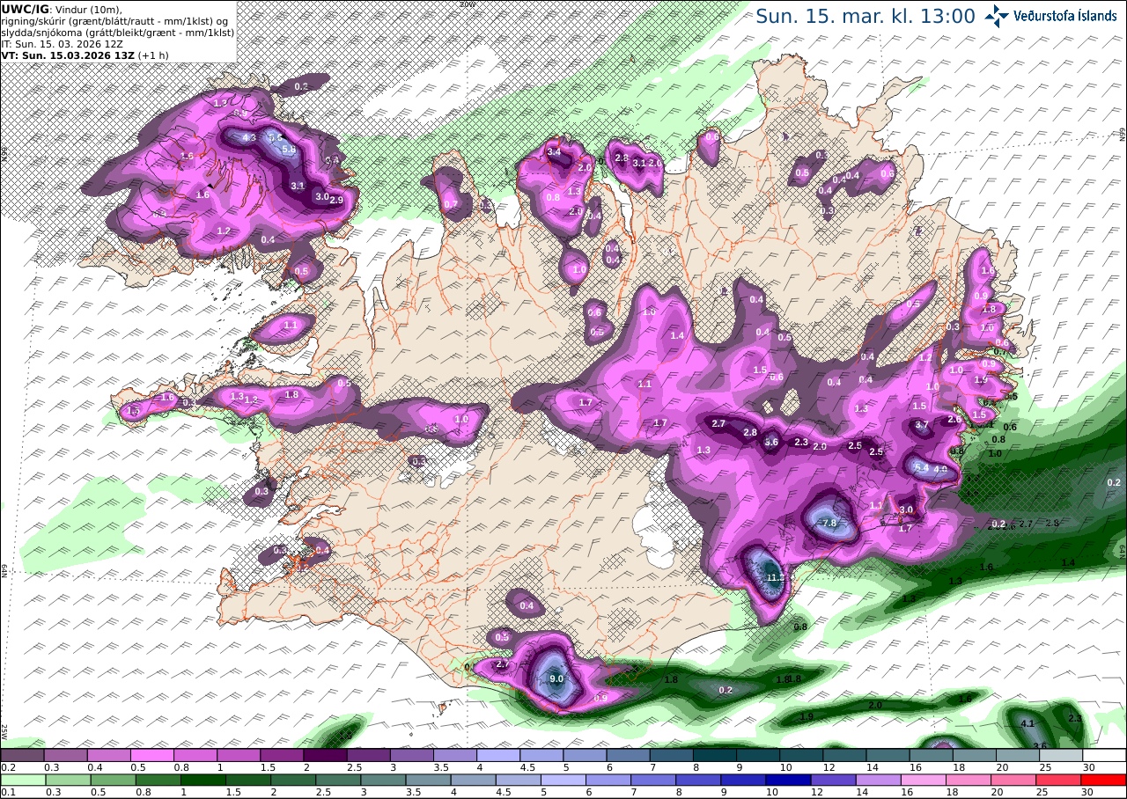Click the Veðurstofa Íslands logo icon
The width and height of the screenshot is (1127, 799).
[x=998, y=15]
